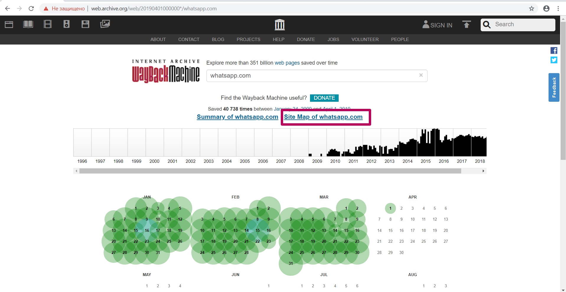Open the PROJECTS menu item
Viewport: 566px width, 292px height.
248,40
